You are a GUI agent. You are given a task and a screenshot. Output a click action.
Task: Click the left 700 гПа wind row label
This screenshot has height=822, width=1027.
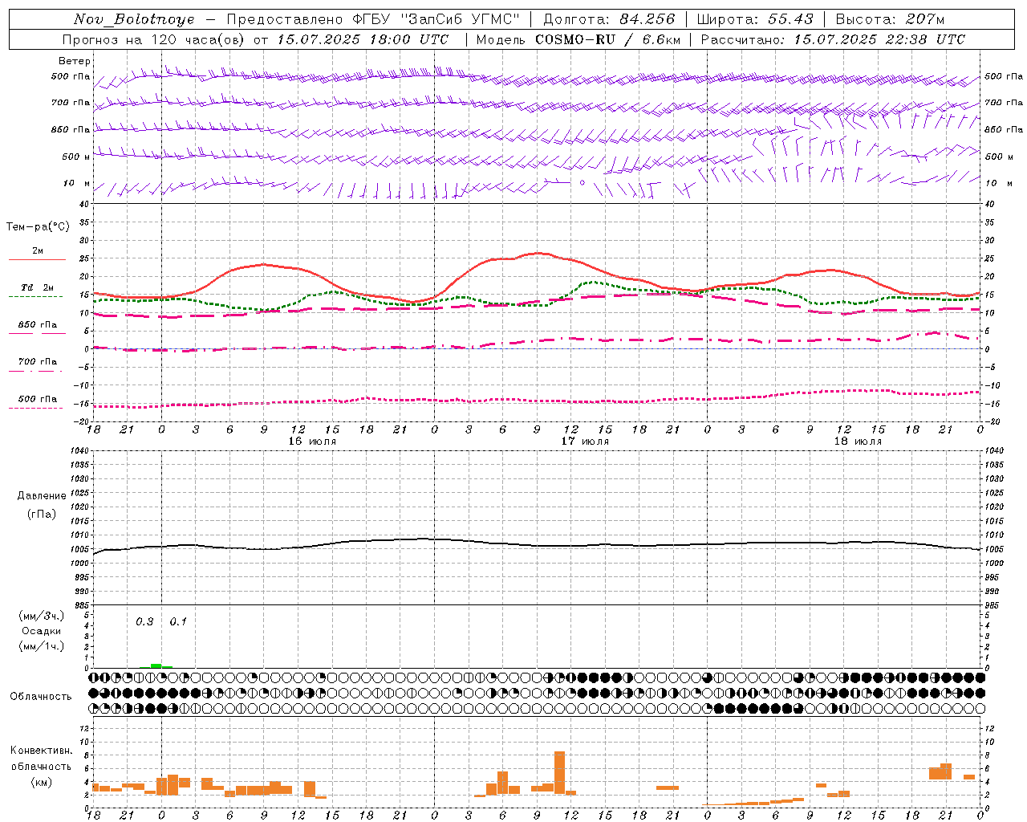tap(71, 103)
